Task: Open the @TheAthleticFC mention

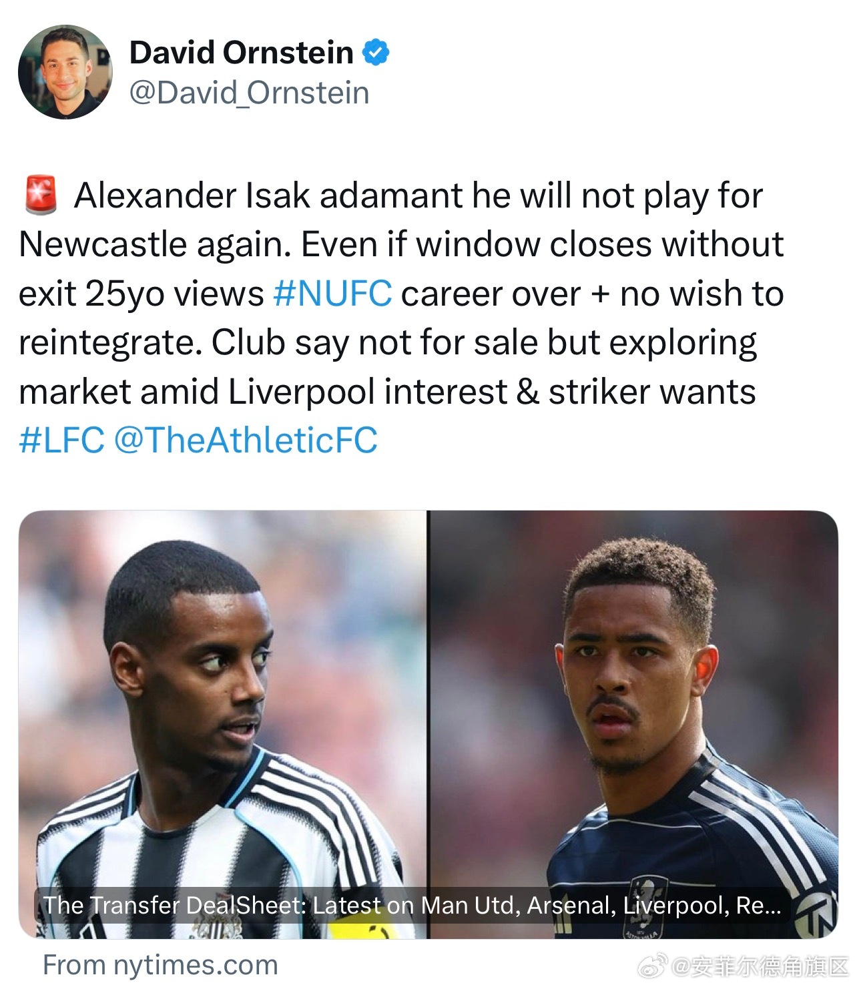Action: click(246, 440)
